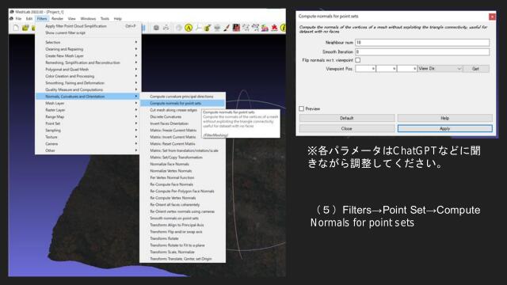Open the Tools menu

[105, 19]
